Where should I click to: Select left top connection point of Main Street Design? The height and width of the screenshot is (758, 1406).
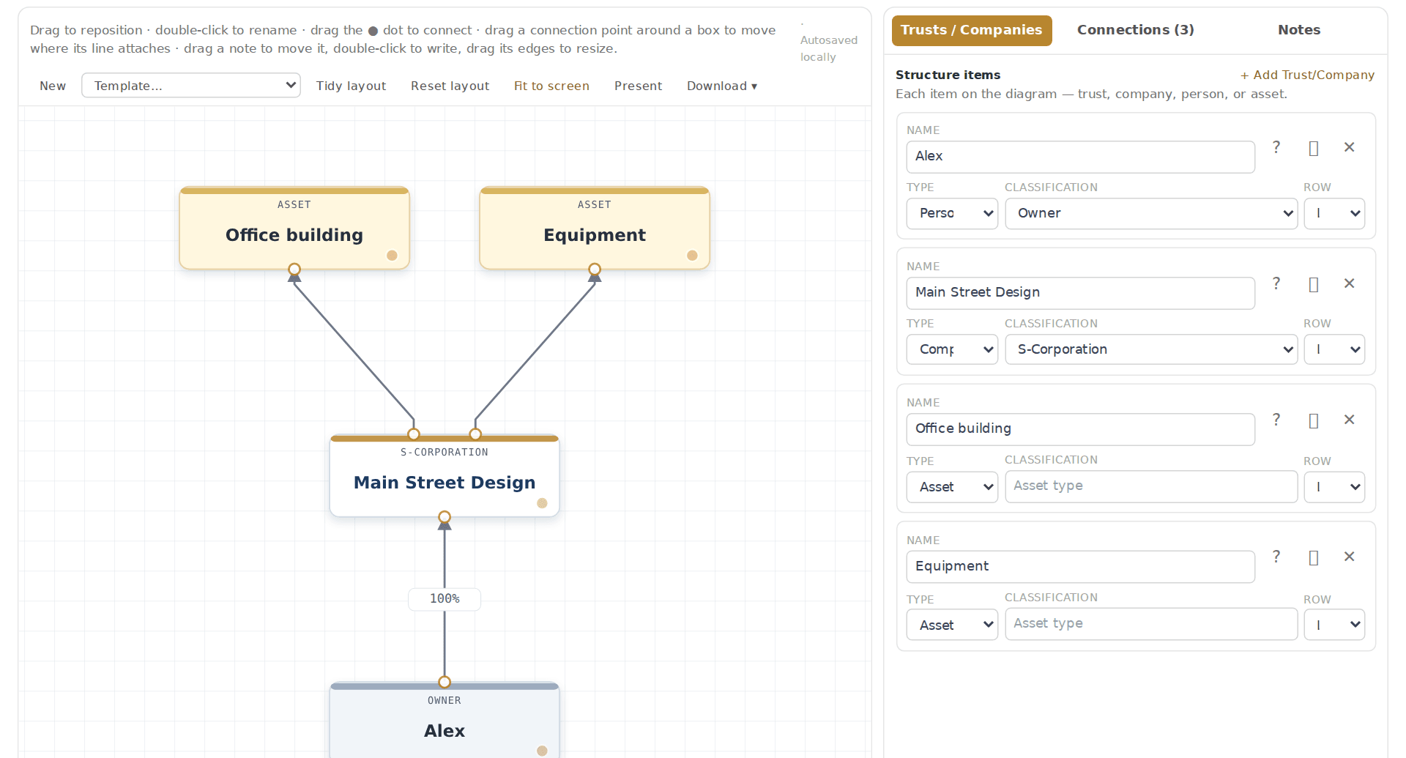pos(414,434)
